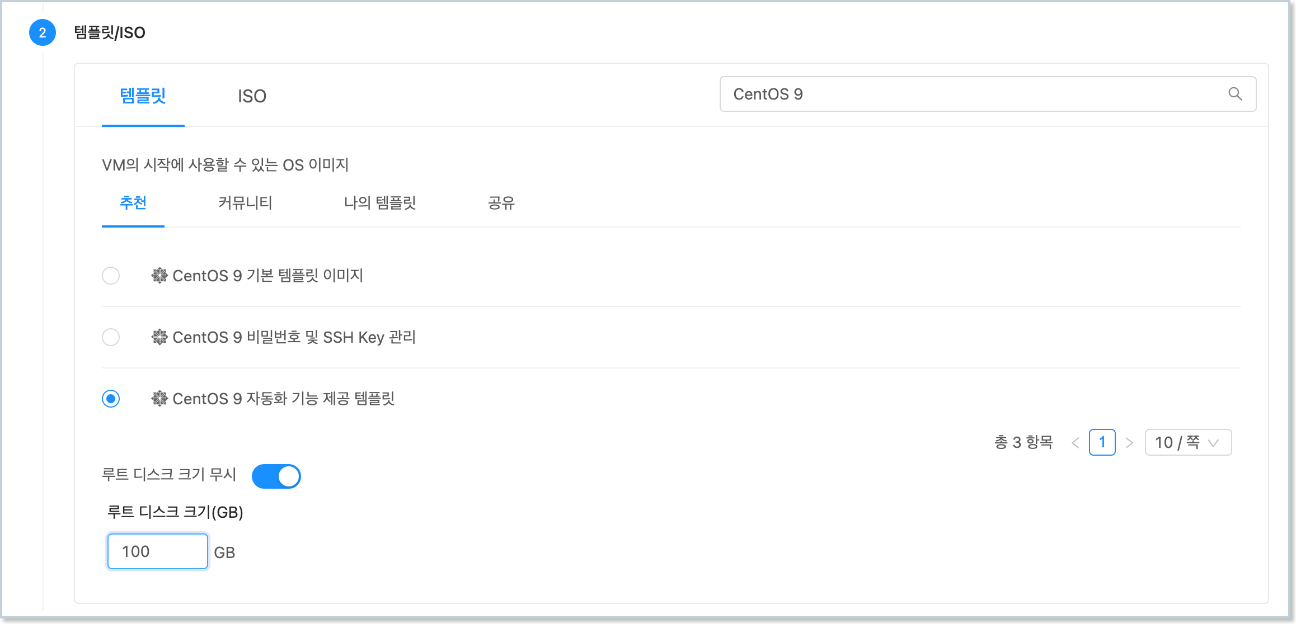Screen dimensions: 1296x624
Task: Click the page 1 button in pagination
Action: point(1102,442)
